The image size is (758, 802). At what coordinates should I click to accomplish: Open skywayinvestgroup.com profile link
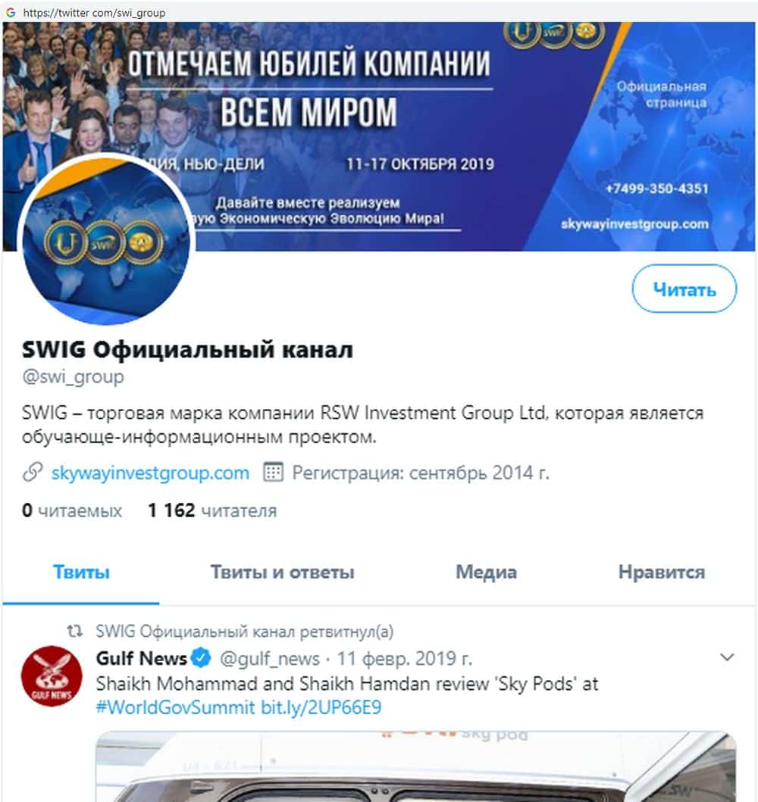tap(150, 473)
